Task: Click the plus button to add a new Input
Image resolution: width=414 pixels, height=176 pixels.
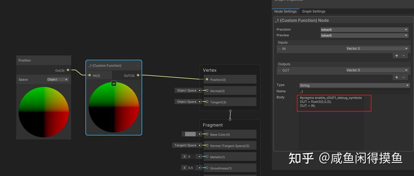Action: pyautogui.click(x=396, y=56)
